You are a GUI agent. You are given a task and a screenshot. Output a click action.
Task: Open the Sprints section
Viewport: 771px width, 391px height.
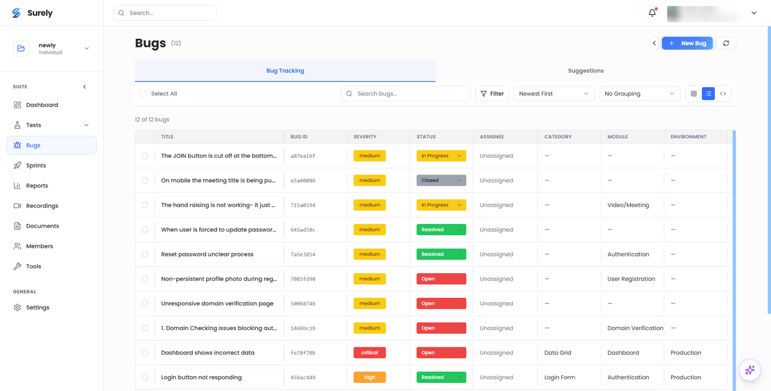click(x=37, y=165)
